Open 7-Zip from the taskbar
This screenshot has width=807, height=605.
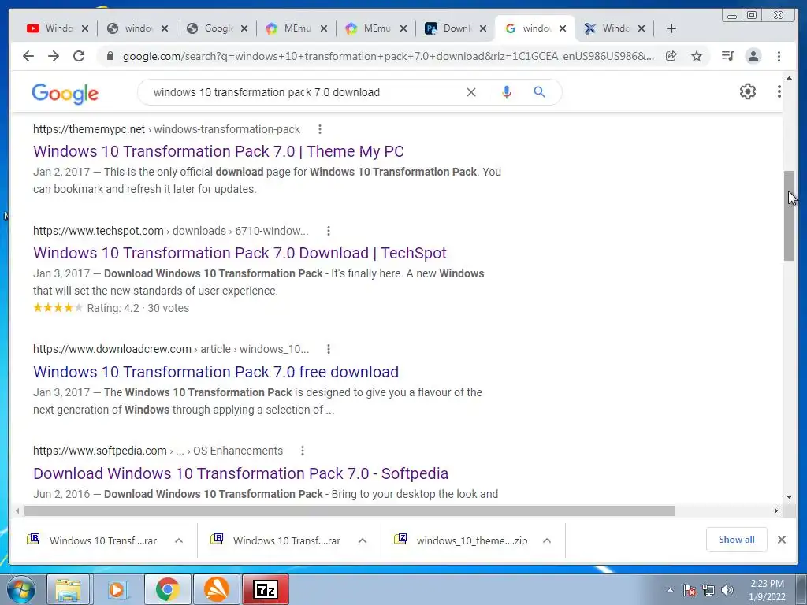pos(265,589)
